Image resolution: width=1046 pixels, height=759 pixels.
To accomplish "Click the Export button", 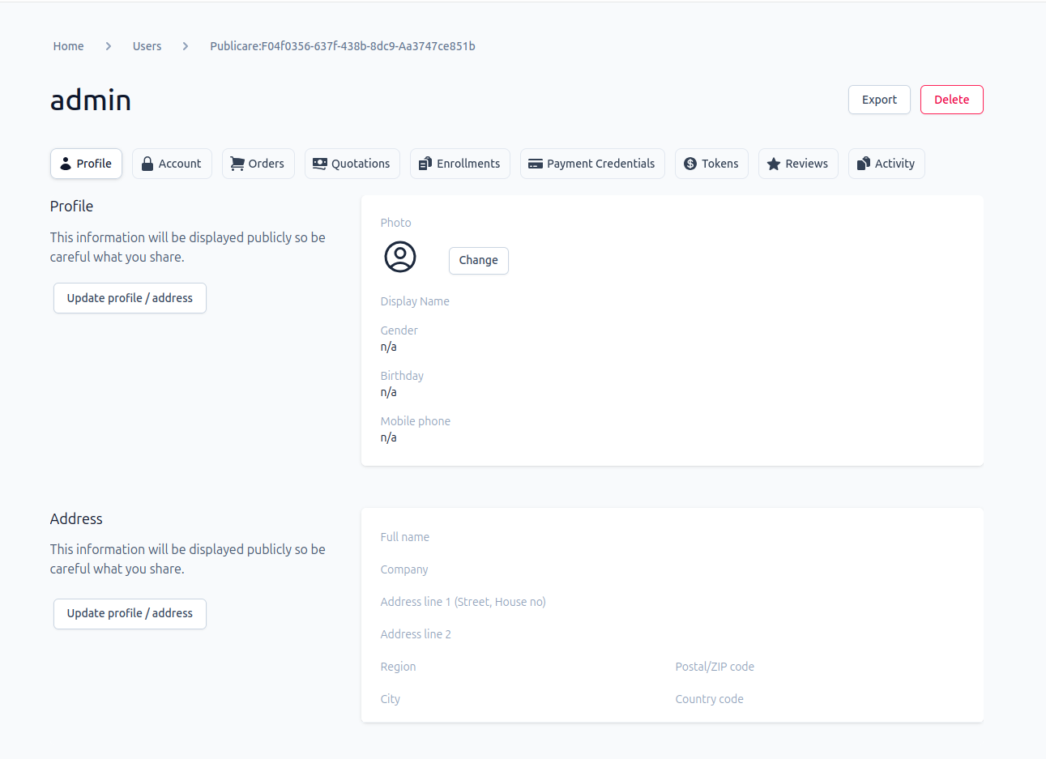I will [x=879, y=100].
